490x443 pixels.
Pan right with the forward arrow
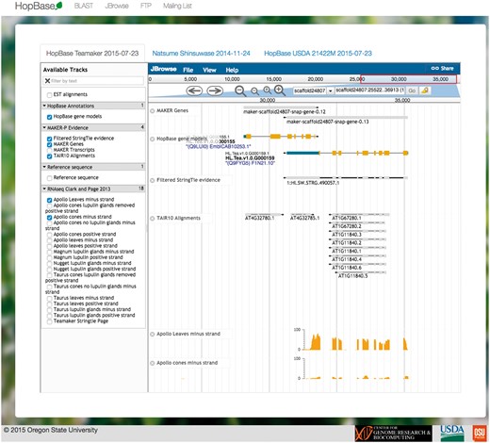coord(215,90)
